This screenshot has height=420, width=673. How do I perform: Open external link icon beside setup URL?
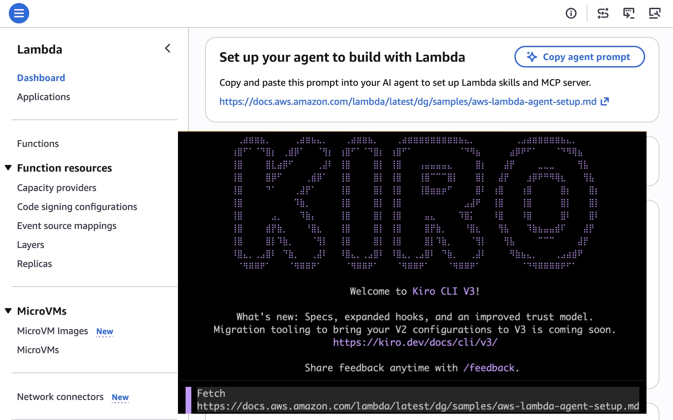[605, 102]
